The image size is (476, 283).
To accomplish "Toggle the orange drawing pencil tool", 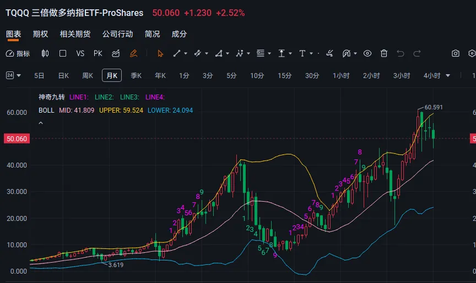I will (x=133, y=53).
